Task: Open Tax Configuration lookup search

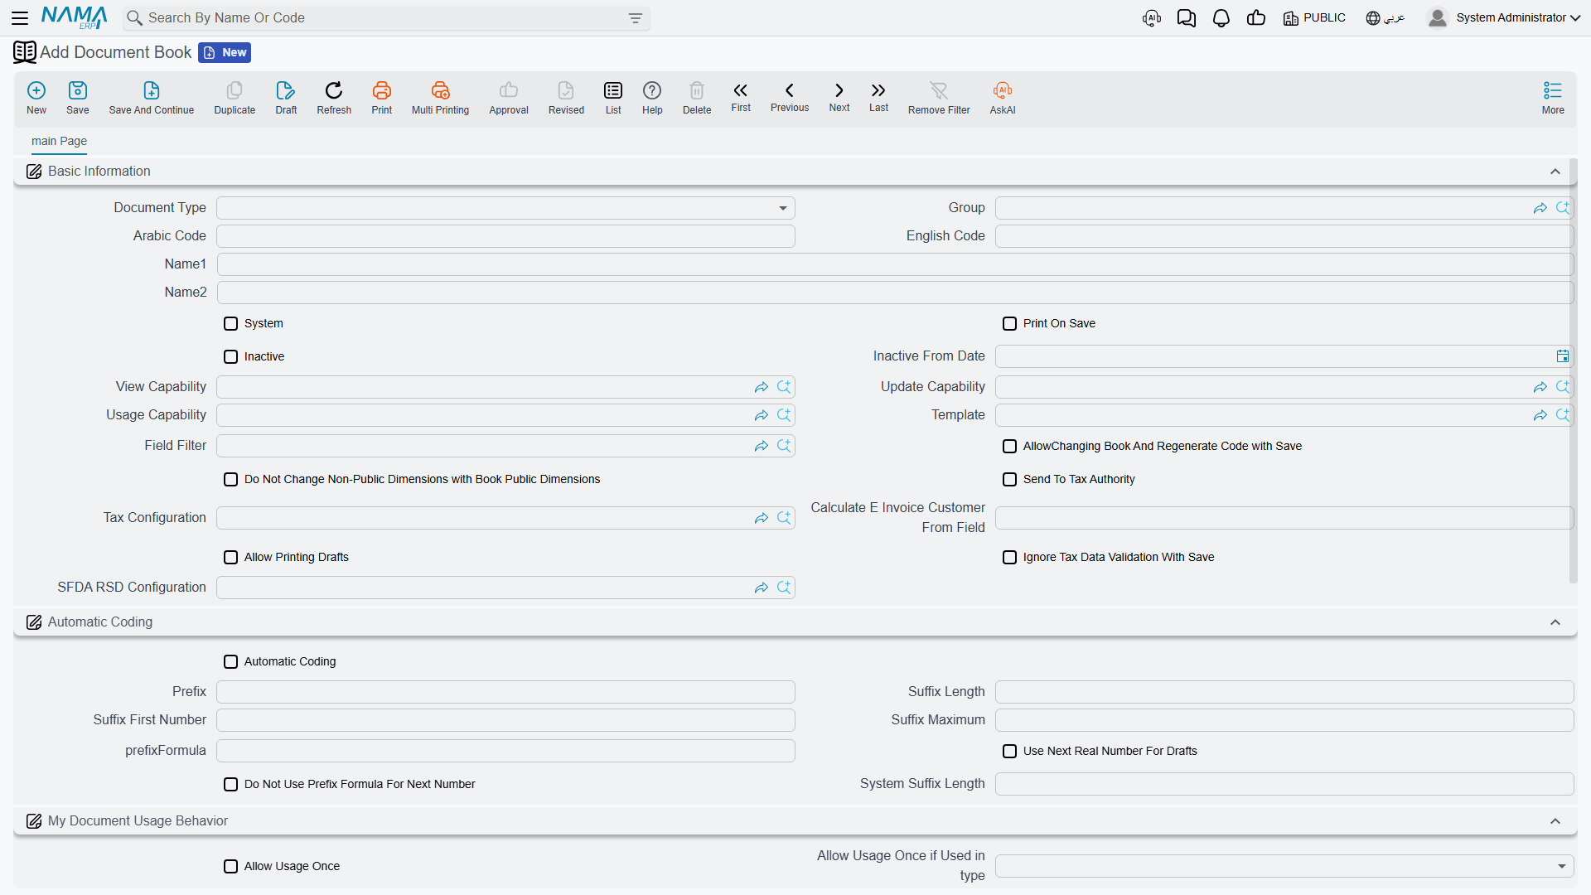Action: (784, 518)
